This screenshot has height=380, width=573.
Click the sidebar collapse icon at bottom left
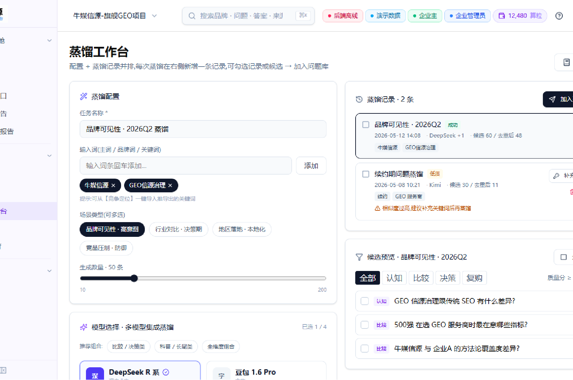[3, 370]
